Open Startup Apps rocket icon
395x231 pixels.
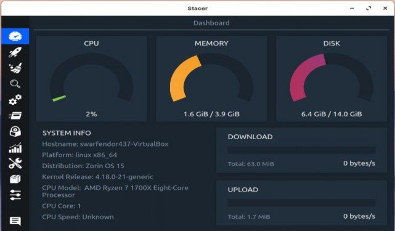click(15, 52)
